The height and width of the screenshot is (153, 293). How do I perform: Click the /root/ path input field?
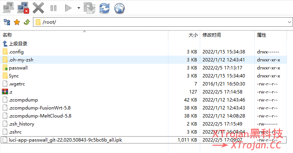tap(161, 22)
